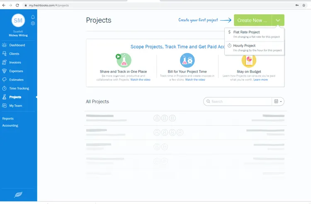Click the SM profile avatar
The image size is (311, 204).
pos(18,20)
